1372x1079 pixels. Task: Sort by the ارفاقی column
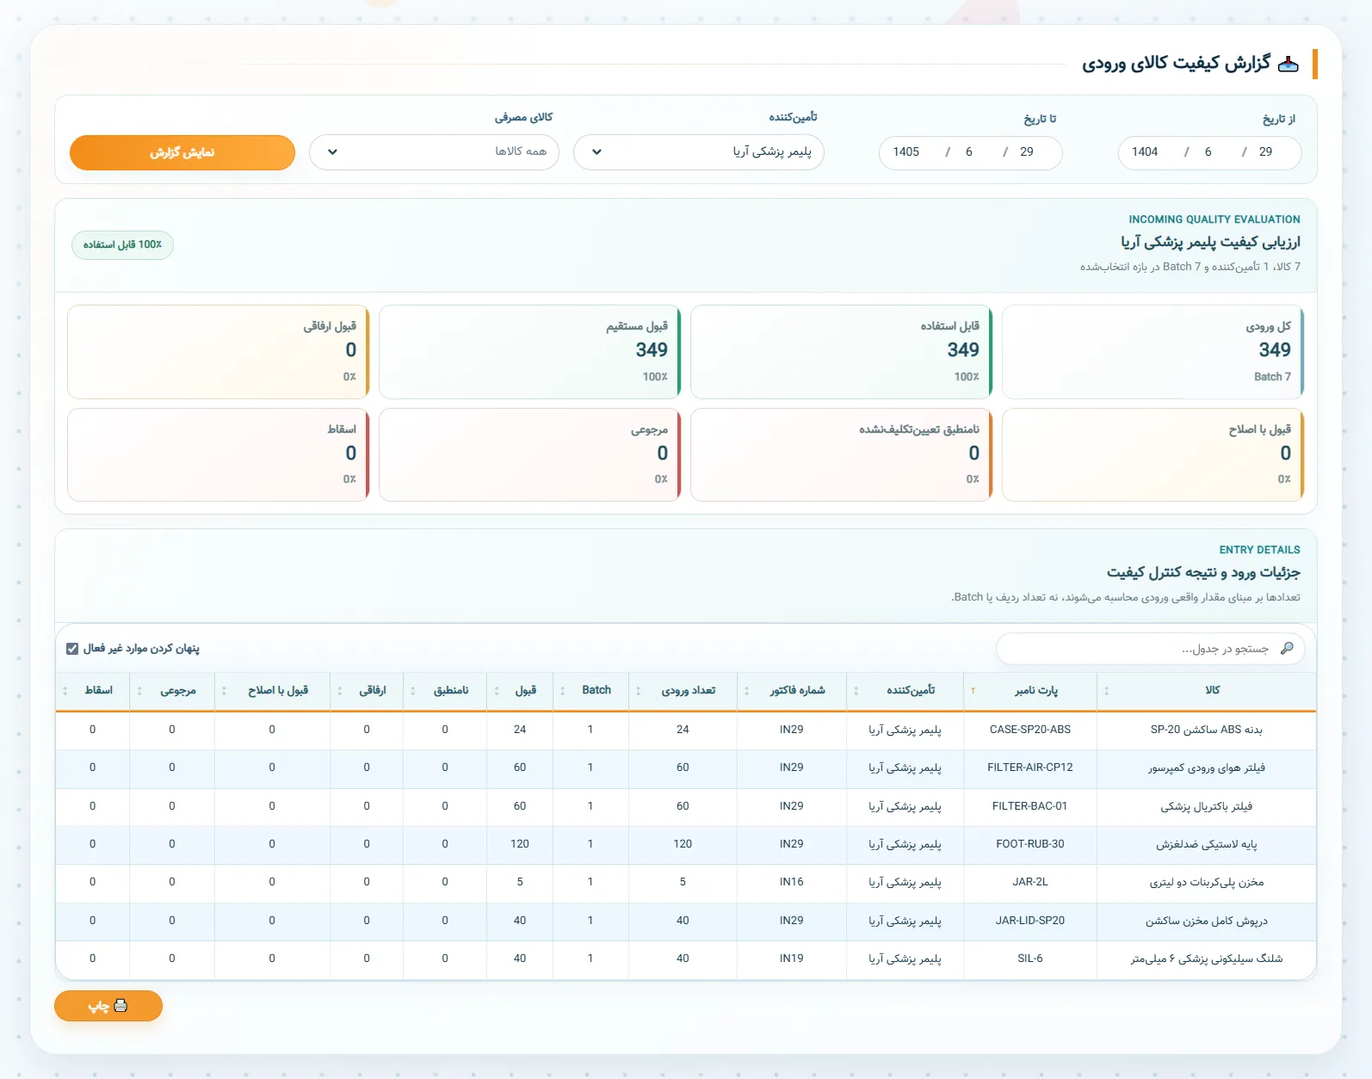pos(367,691)
